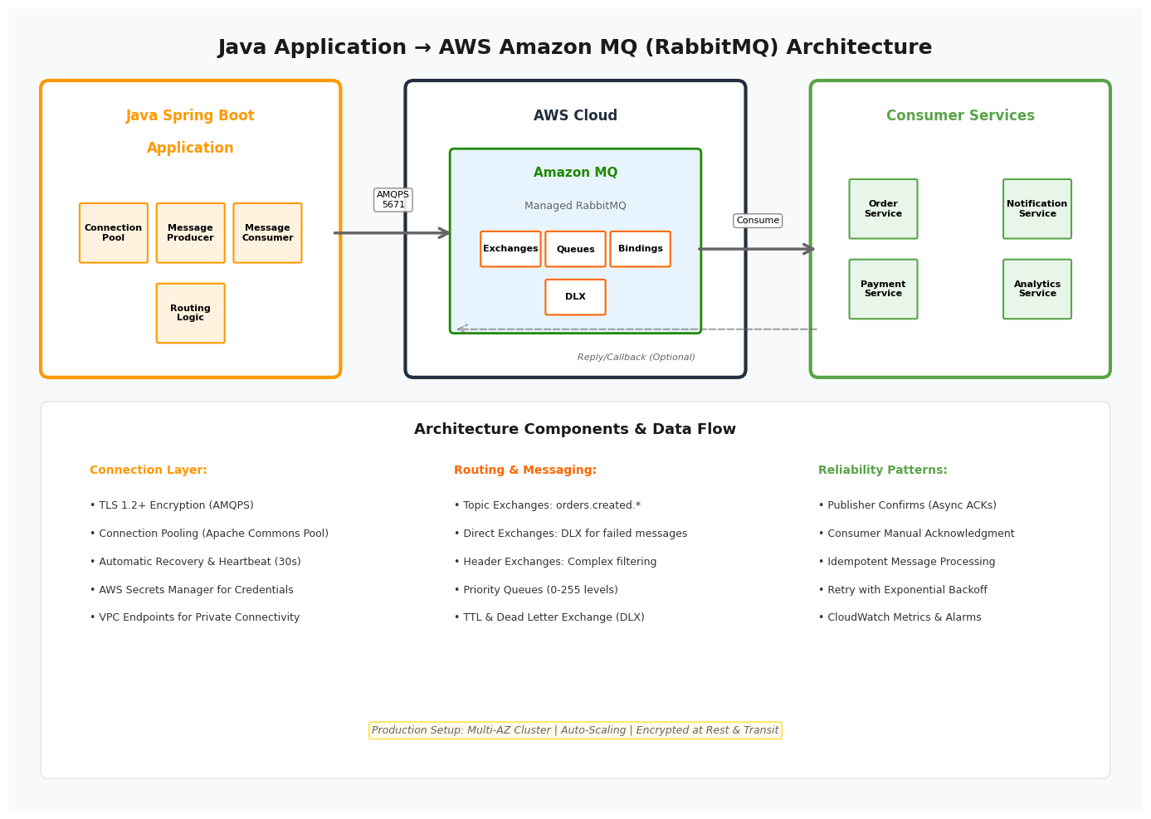Click the TLS 1.2+ Encryption bullet
This screenshot has height=819, width=1151.
[172, 506]
